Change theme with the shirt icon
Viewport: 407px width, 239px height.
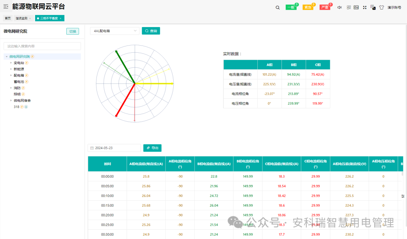(381, 8)
